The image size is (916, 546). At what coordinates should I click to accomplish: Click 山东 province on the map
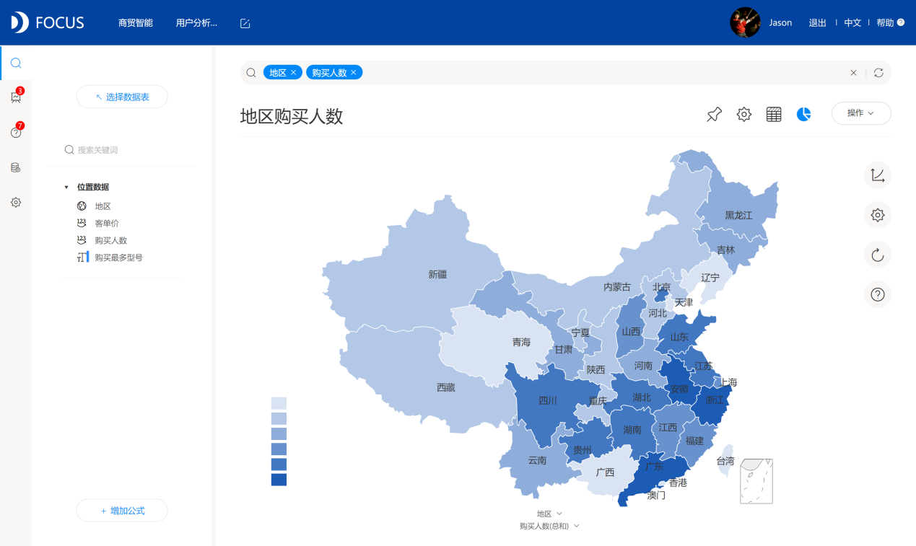[679, 337]
